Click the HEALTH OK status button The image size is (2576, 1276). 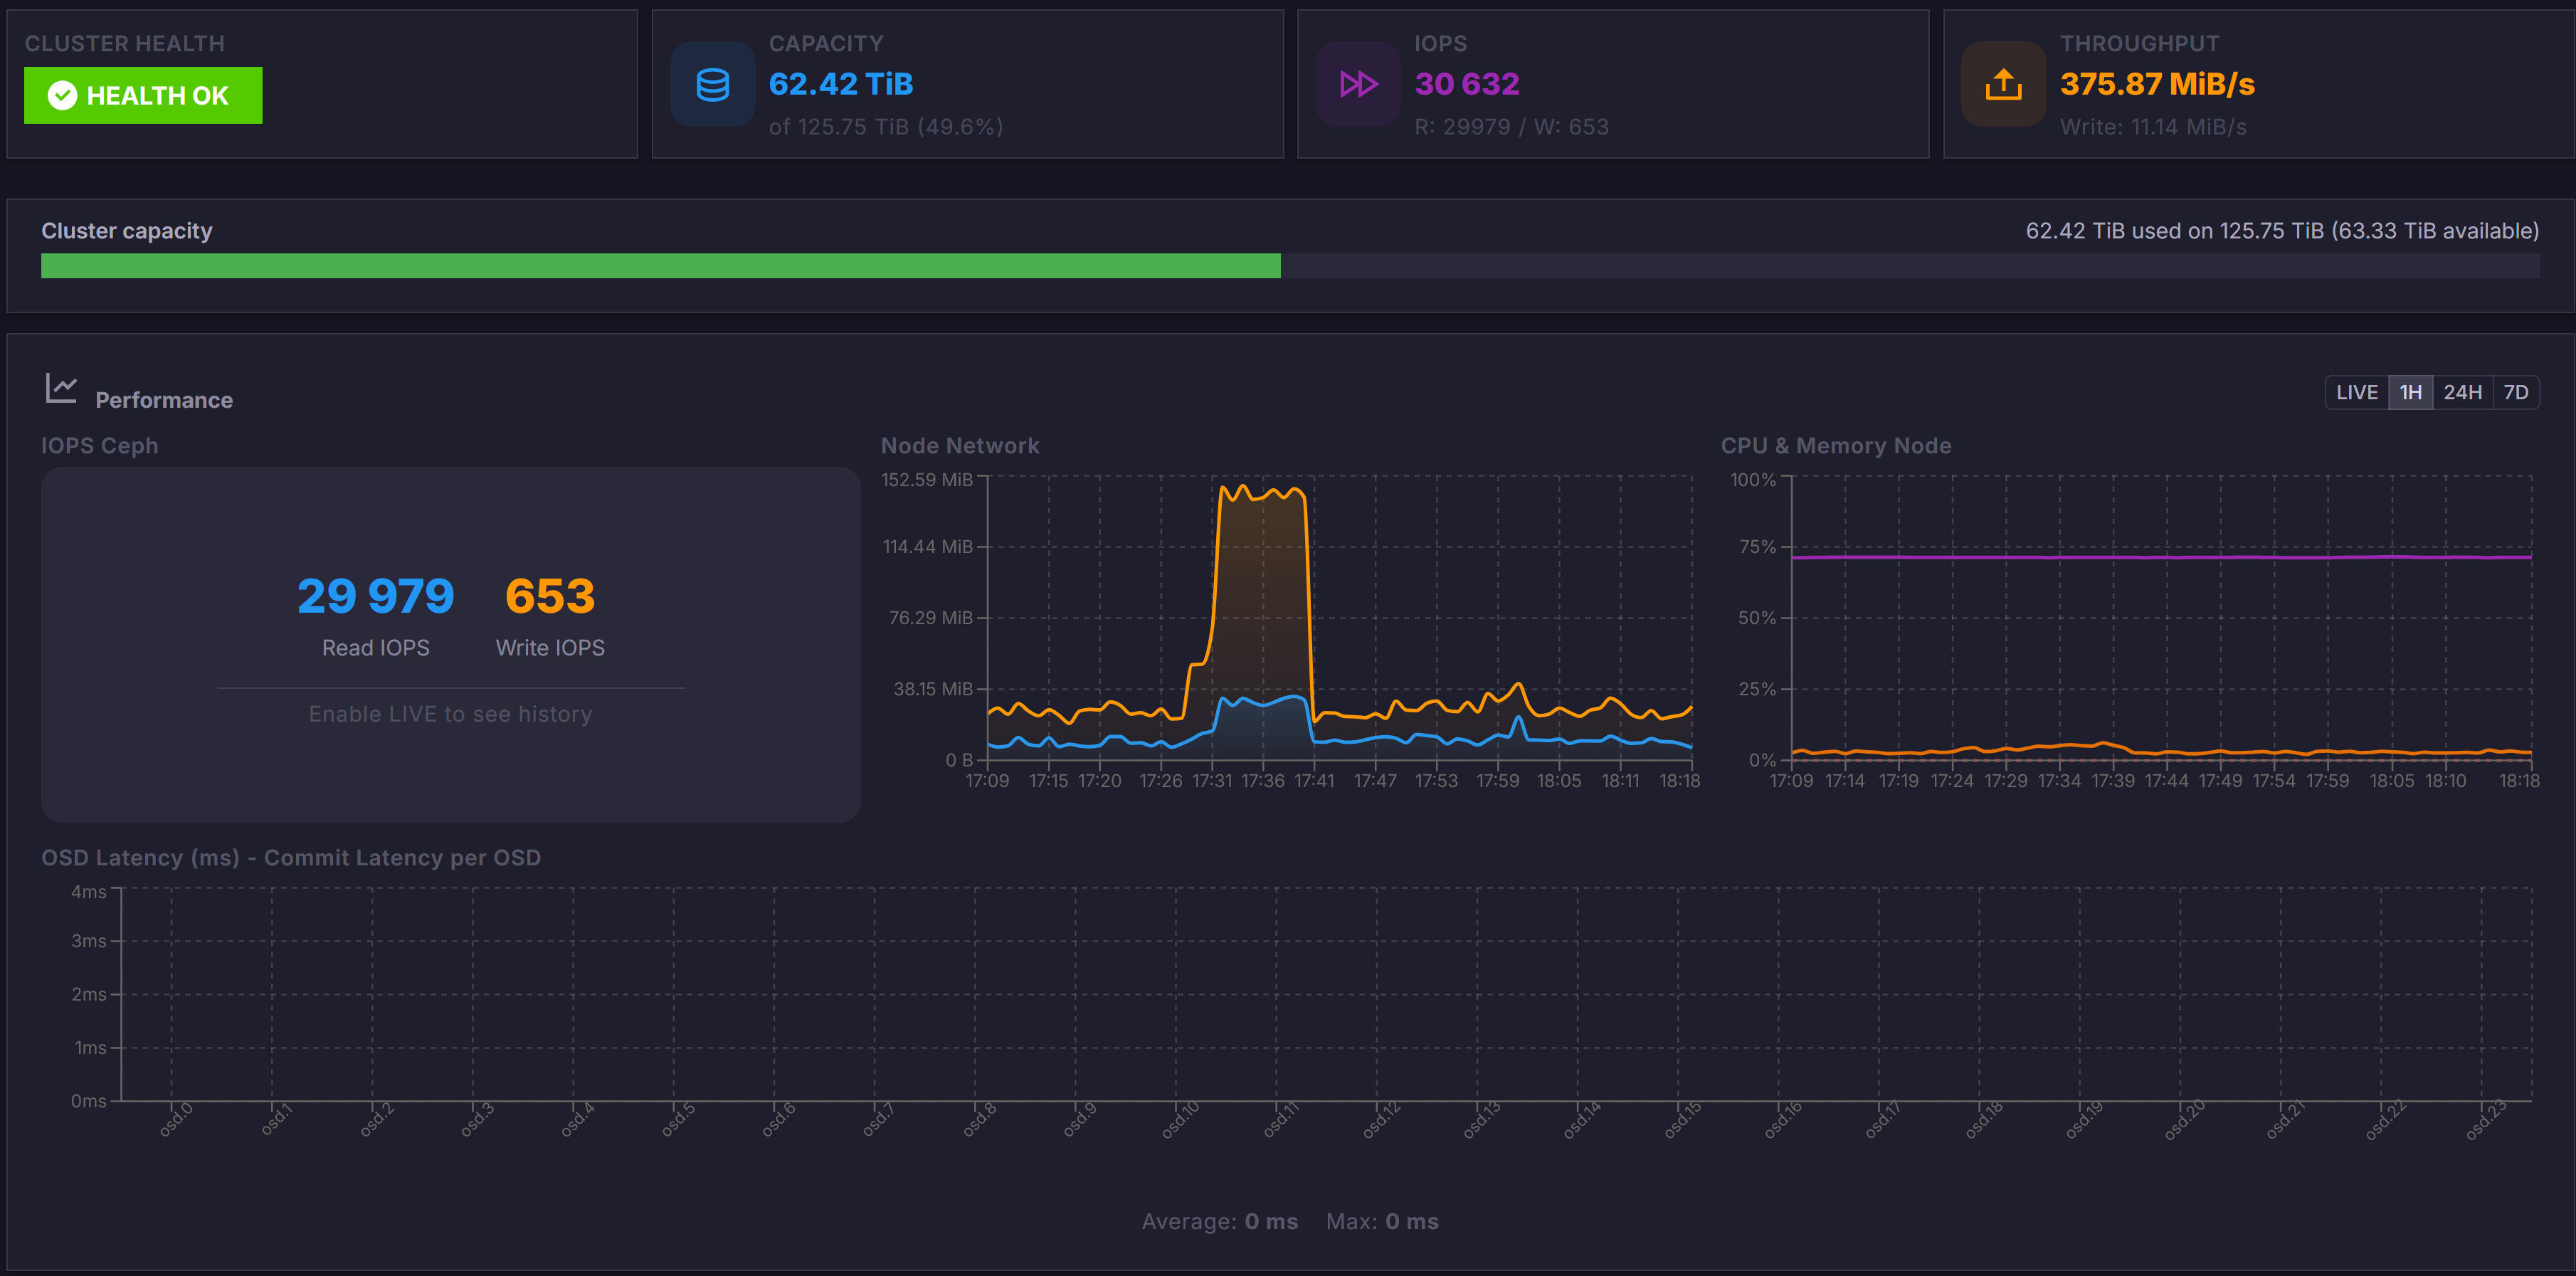pyautogui.click(x=143, y=95)
